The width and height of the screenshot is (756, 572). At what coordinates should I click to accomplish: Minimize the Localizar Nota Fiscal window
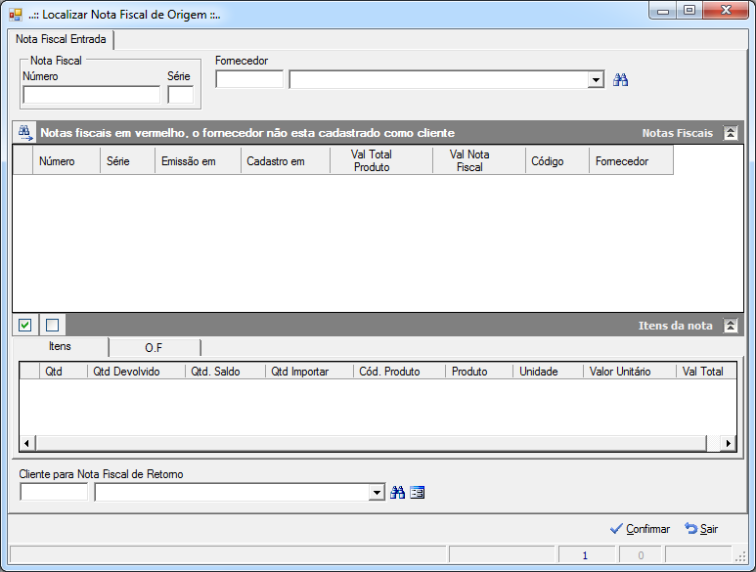coord(663,11)
